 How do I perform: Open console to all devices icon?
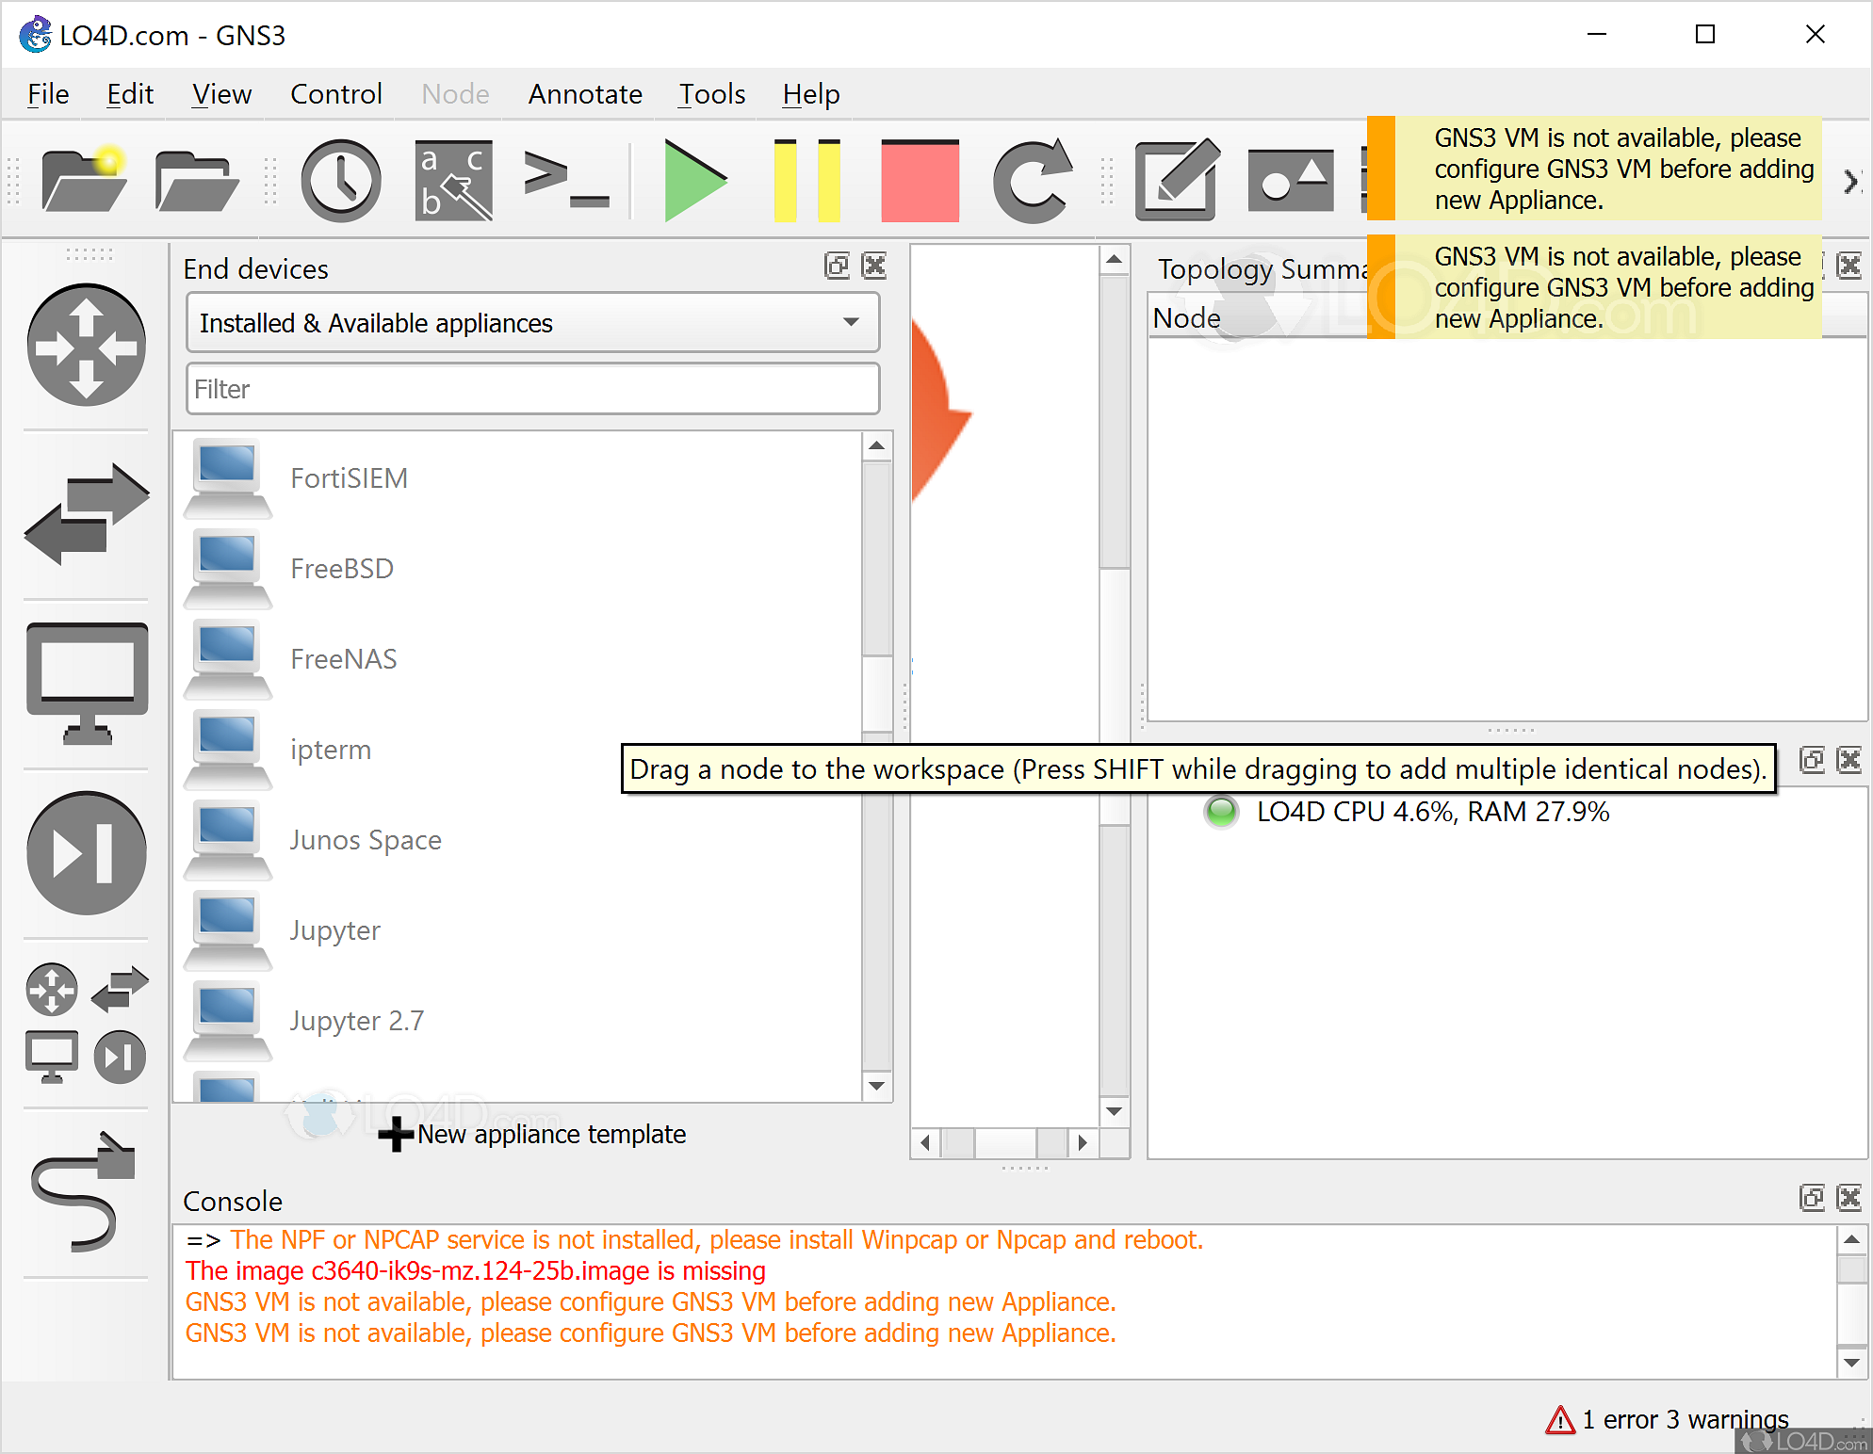click(566, 179)
